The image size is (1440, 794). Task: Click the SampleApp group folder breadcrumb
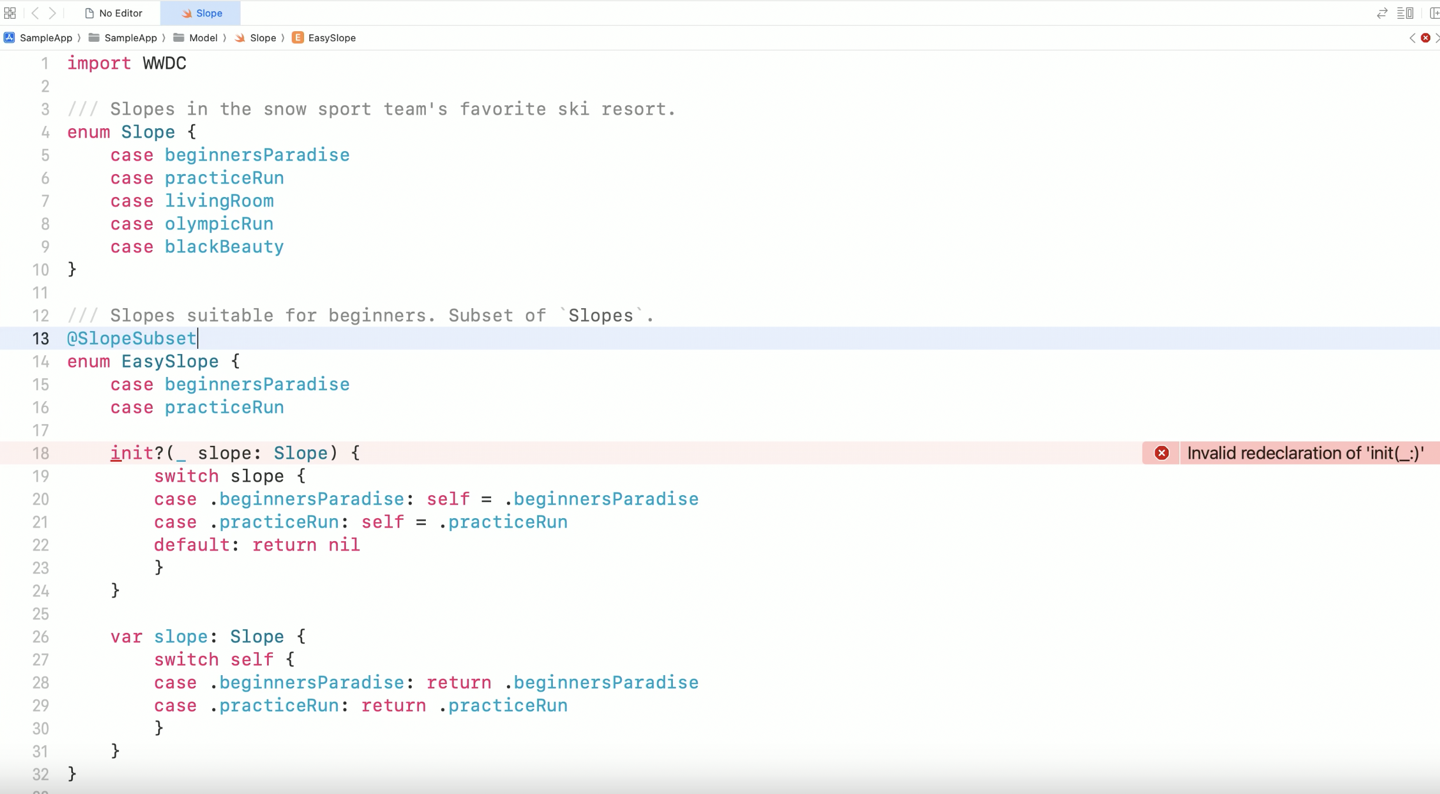click(x=124, y=38)
